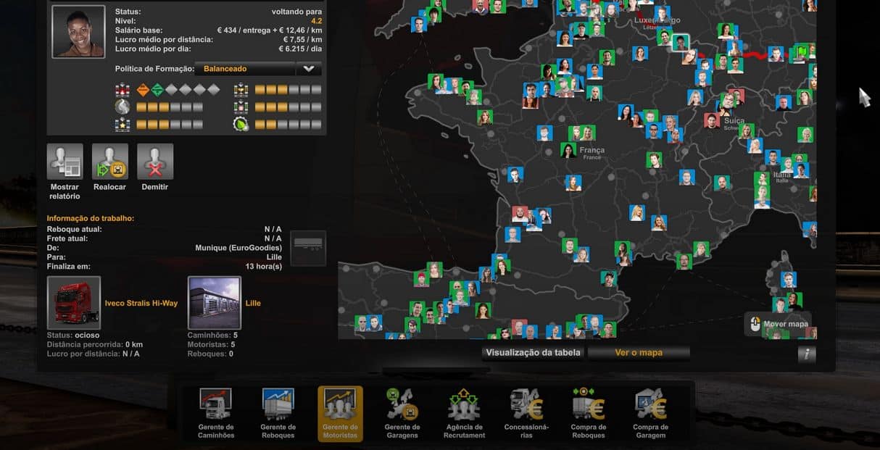Screen dimensions: 880x450
Task: Click the Lille garage thumbnail
Action: (x=215, y=302)
